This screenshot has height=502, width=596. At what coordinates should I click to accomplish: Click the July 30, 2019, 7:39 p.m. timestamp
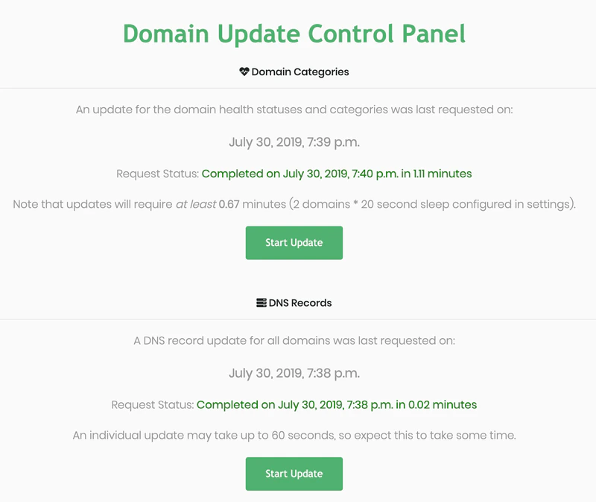[294, 142]
